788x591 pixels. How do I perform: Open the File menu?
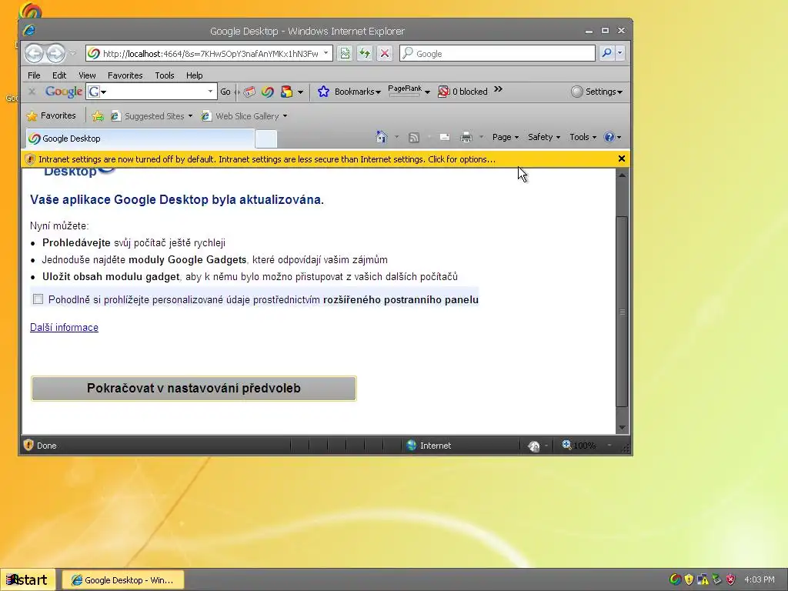tap(34, 75)
